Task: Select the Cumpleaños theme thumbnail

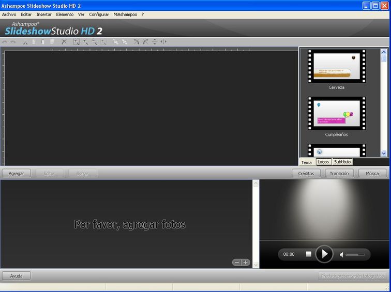Action: [336, 113]
